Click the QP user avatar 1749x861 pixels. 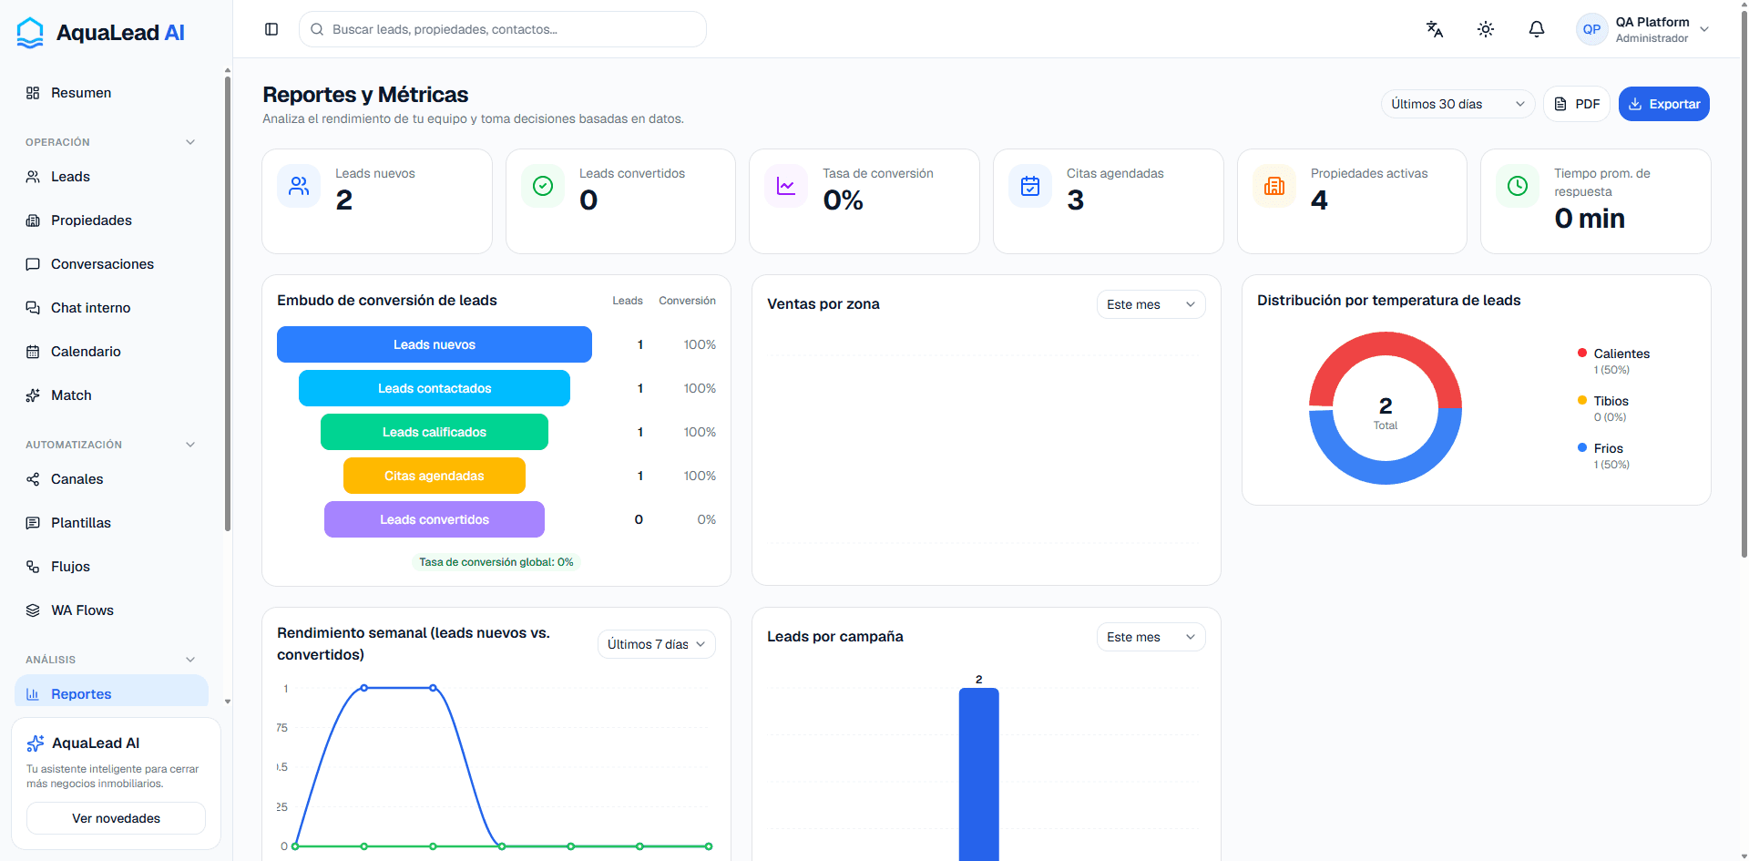(1591, 29)
